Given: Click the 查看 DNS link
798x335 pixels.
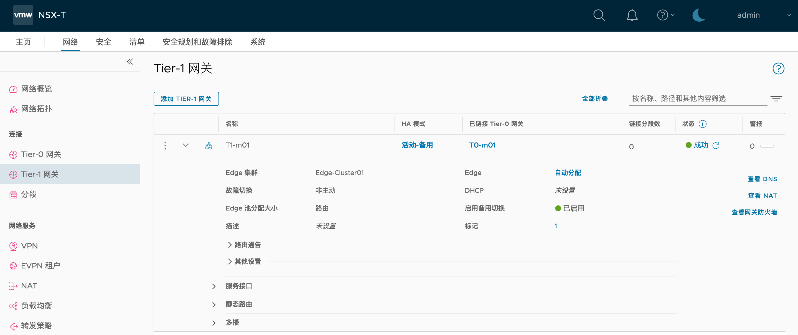Looking at the screenshot, I should (x=762, y=179).
